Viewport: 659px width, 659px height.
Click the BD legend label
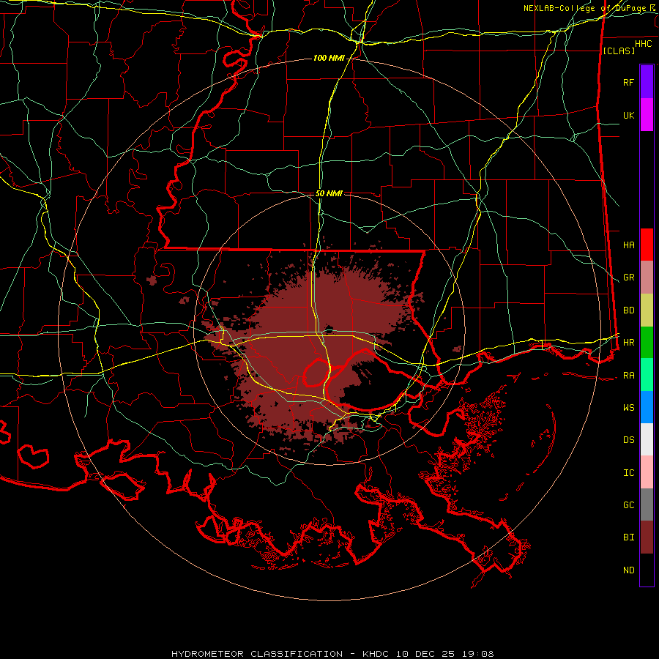pyautogui.click(x=628, y=310)
